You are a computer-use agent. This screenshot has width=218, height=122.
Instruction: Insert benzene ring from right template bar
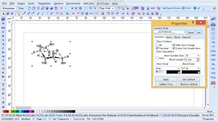pyautogui.click(x=213, y=29)
